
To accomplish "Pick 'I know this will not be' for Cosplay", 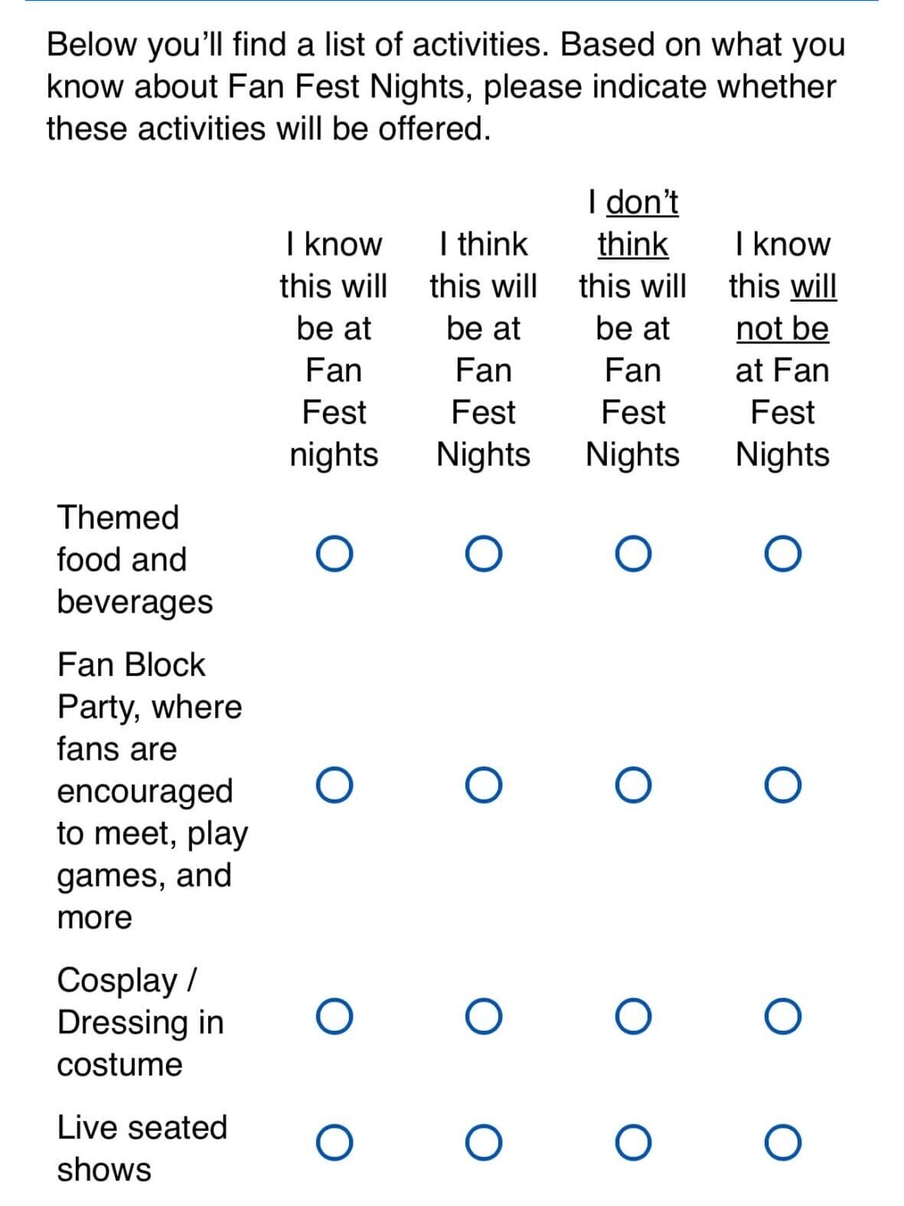I will click(x=782, y=1016).
